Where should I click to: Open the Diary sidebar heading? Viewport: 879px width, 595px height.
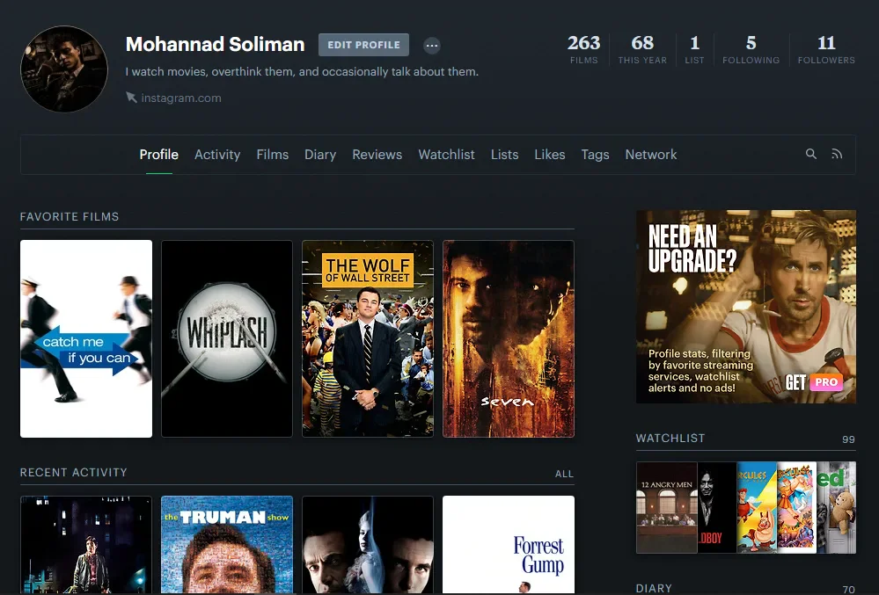pyautogui.click(x=654, y=588)
